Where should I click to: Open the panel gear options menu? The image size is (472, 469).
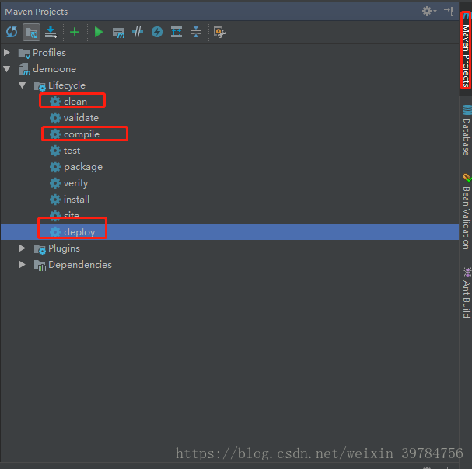coord(429,11)
